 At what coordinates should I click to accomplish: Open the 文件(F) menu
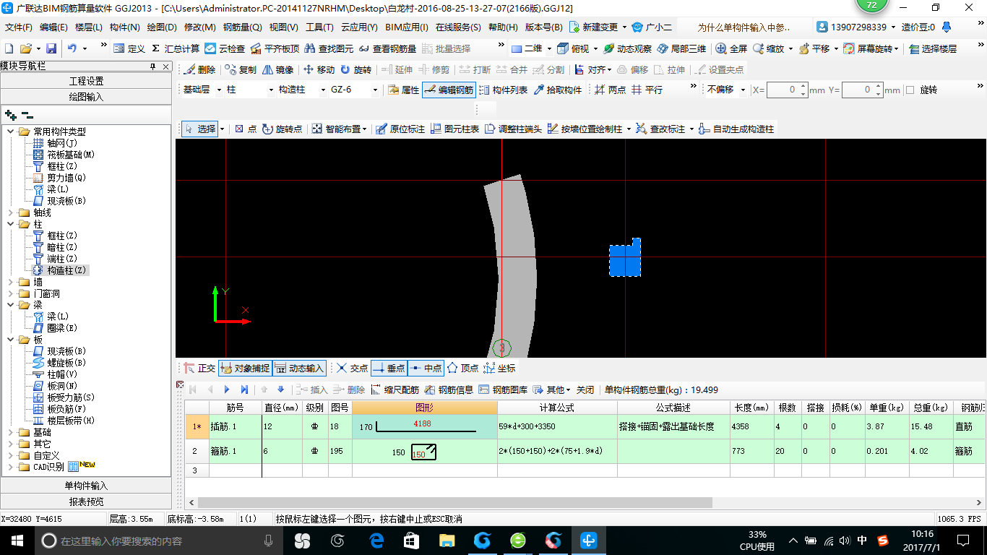(19, 27)
